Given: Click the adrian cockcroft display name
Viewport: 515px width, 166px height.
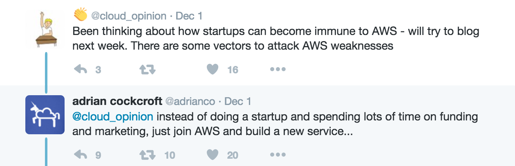Looking at the screenshot, I should [117, 101].
